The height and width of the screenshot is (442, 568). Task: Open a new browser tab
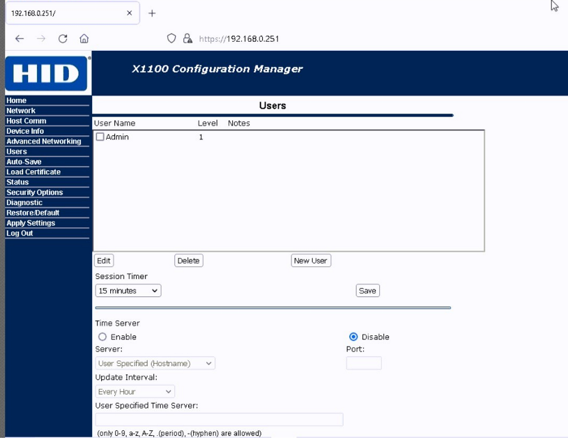tap(152, 13)
